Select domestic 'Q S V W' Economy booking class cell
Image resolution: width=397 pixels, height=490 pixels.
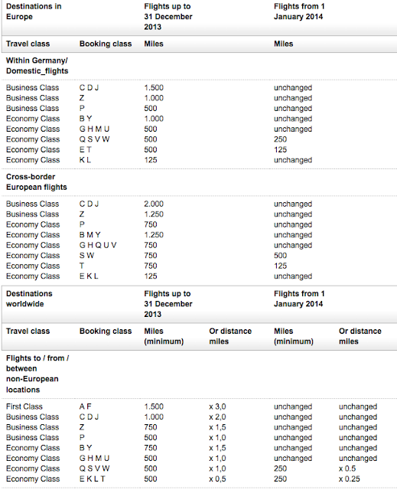pos(94,139)
